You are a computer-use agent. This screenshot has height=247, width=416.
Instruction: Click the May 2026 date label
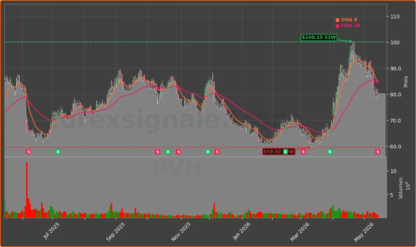point(364,232)
